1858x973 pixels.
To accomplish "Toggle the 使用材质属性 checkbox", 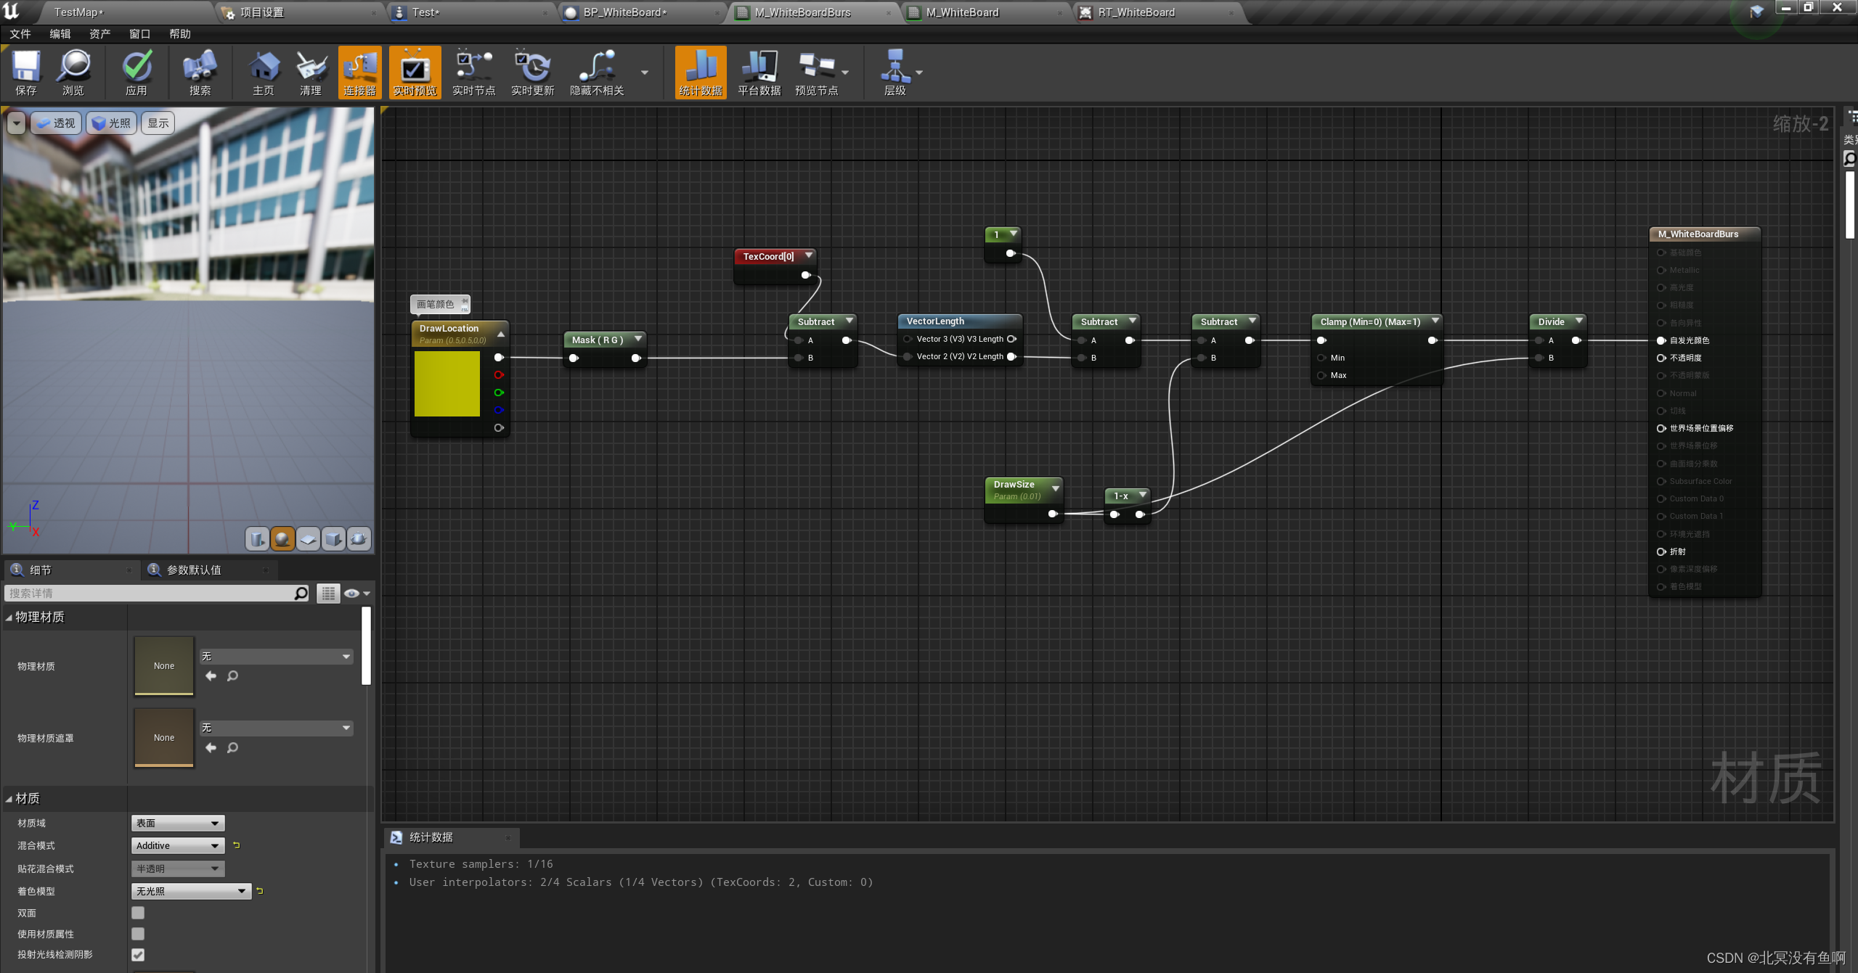I will pyautogui.click(x=138, y=934).
